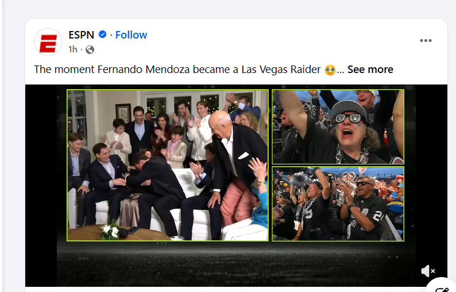
Task: Open the ESPN page name link
Action: click(81, 35)
